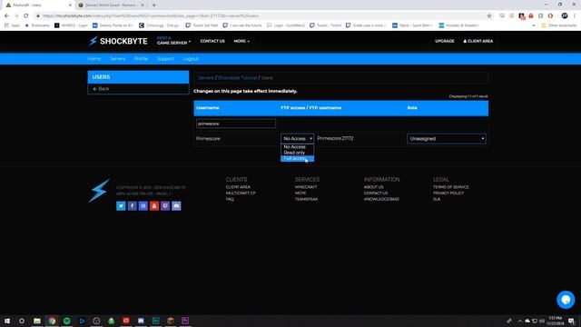Screen dimensions: 581x327
Task: Open Spotify from the taskbar
Action: [66, 321]
